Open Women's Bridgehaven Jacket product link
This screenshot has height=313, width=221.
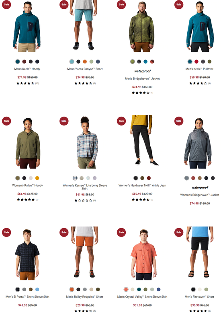click(200, 195)
